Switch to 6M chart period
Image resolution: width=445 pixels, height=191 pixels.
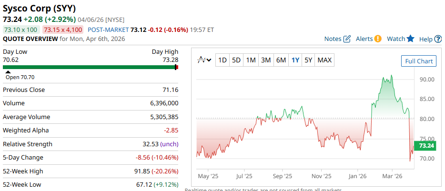(x=281, y=60)
